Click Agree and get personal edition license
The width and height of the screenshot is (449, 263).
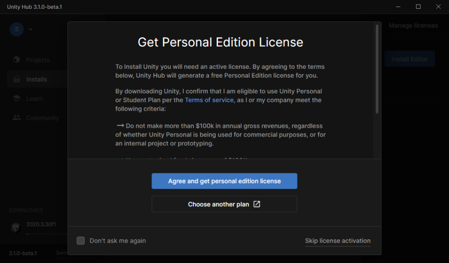pos(224,181)
